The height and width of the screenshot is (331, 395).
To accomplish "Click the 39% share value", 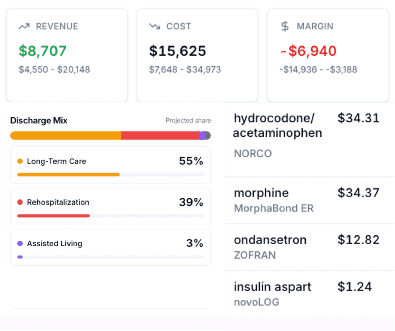I will [191, 202].
